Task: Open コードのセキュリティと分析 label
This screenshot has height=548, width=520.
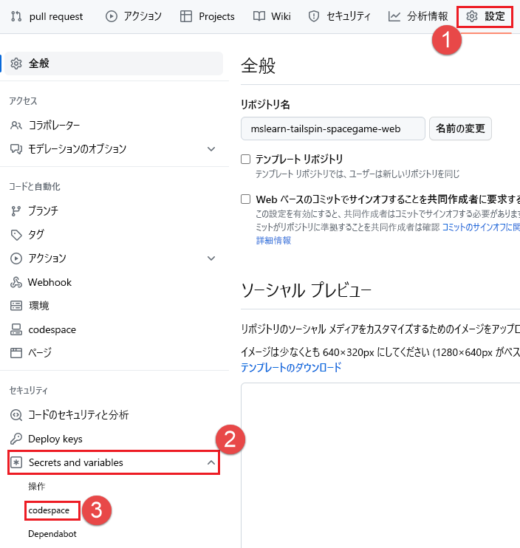Action: (x=78, y=415)
